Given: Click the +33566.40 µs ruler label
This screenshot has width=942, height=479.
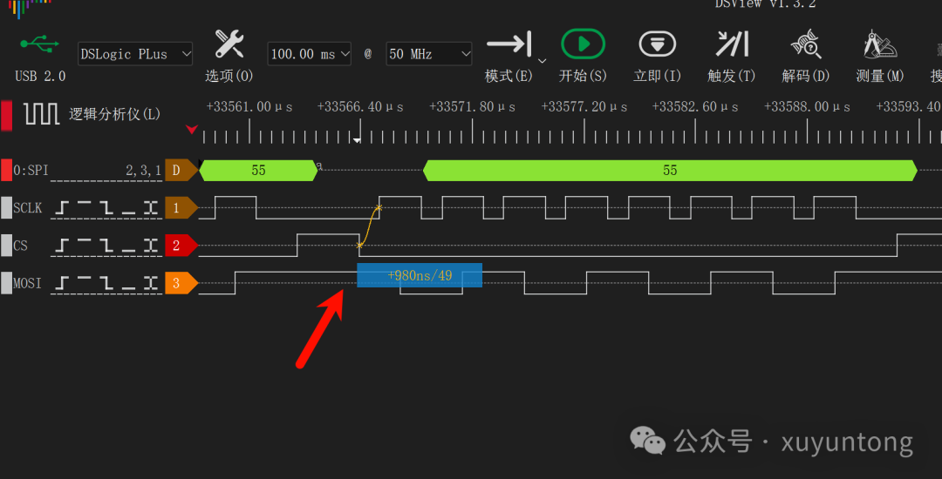Looking at the screenshot, I should click(x=360, y=107).
